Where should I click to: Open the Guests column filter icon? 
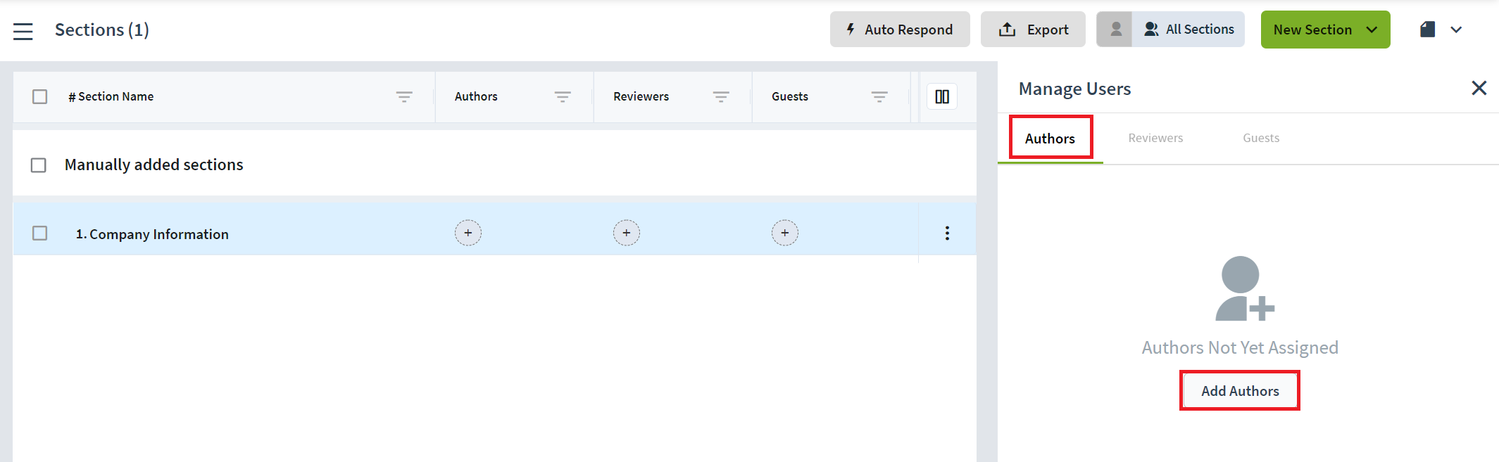(879, 97)
